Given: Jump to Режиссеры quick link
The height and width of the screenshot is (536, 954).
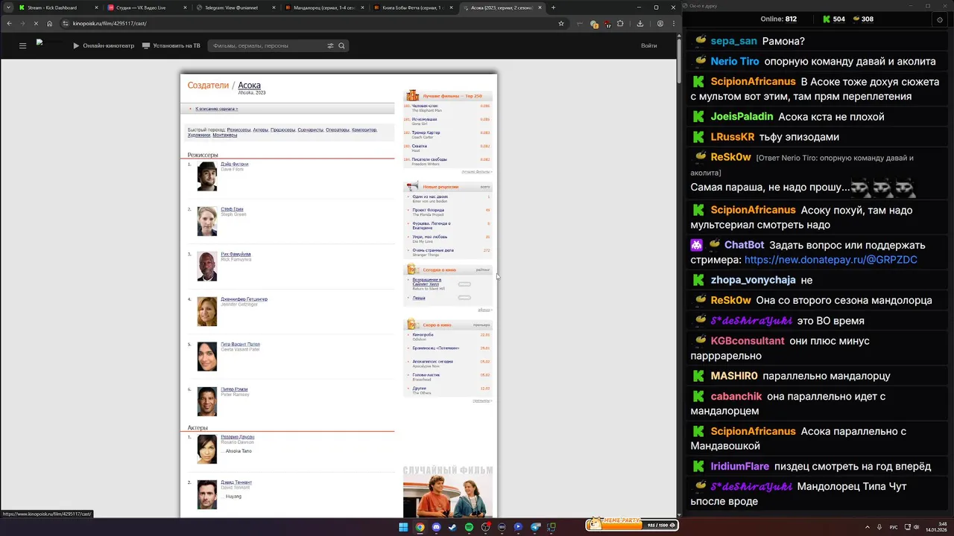Looking at the screenshot, I should (x=238, y=130).
